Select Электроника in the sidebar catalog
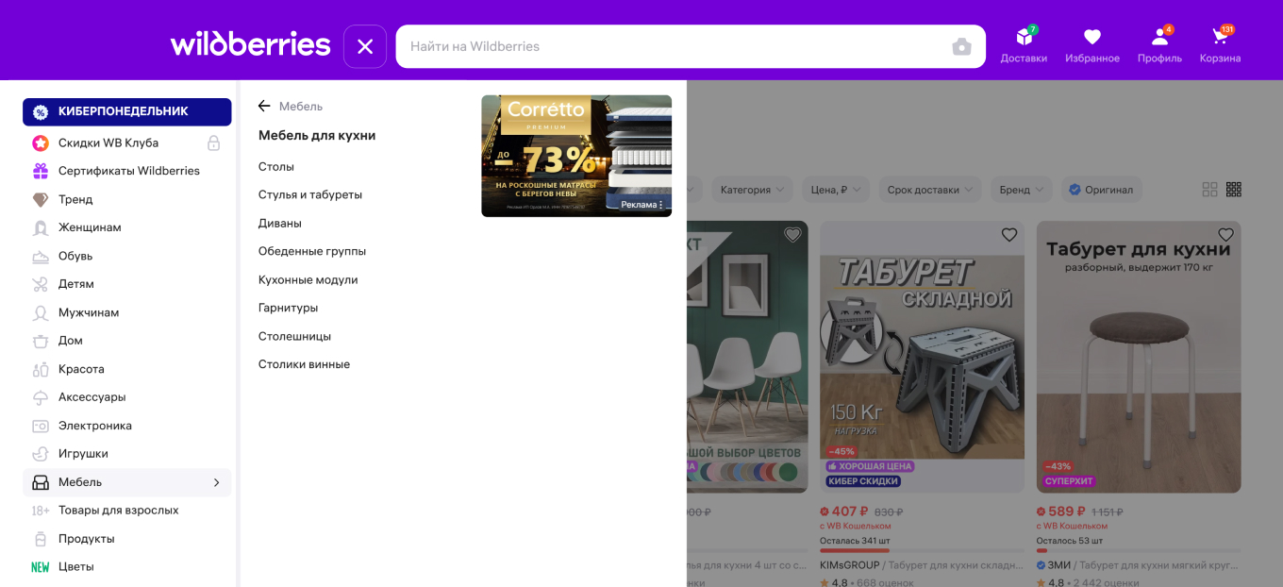Screen dimensions: 1283x587 coord(94,426)
